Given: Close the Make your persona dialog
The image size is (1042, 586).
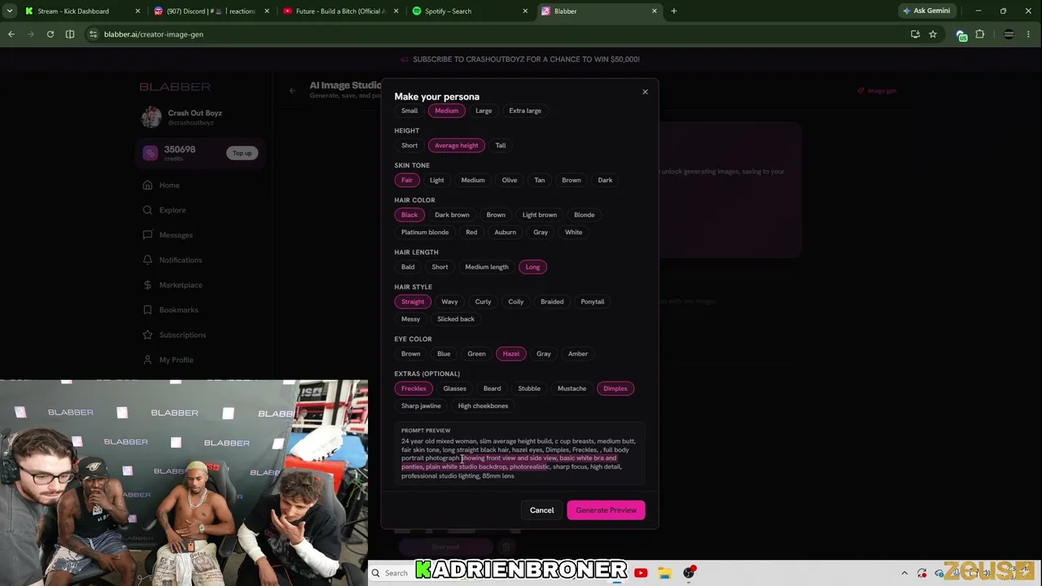Looking at the screenshot, I should click(x=645, y=92).
